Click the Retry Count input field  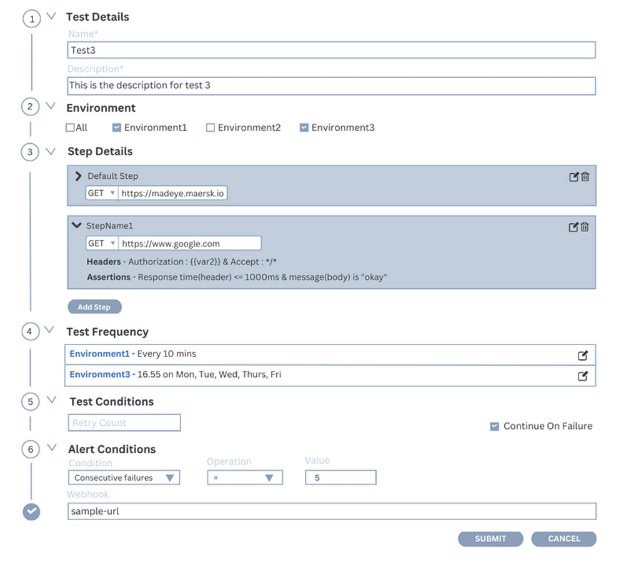coord(124,423)
